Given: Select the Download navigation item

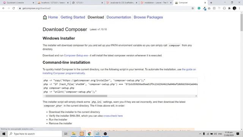Looking at the screenshot, I should coord(96,17).
